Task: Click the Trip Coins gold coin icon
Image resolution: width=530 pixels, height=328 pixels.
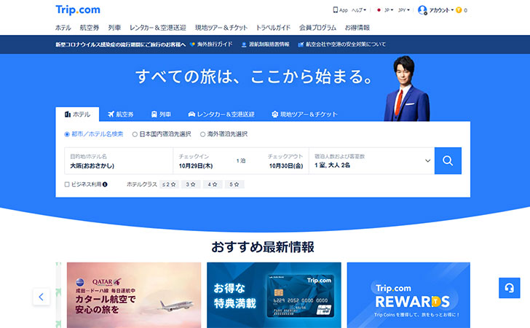Action: [x=459, y=10]
